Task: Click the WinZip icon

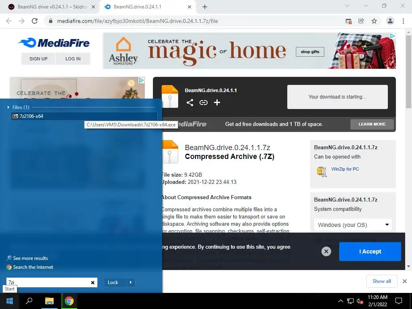Action: [322, 171]
